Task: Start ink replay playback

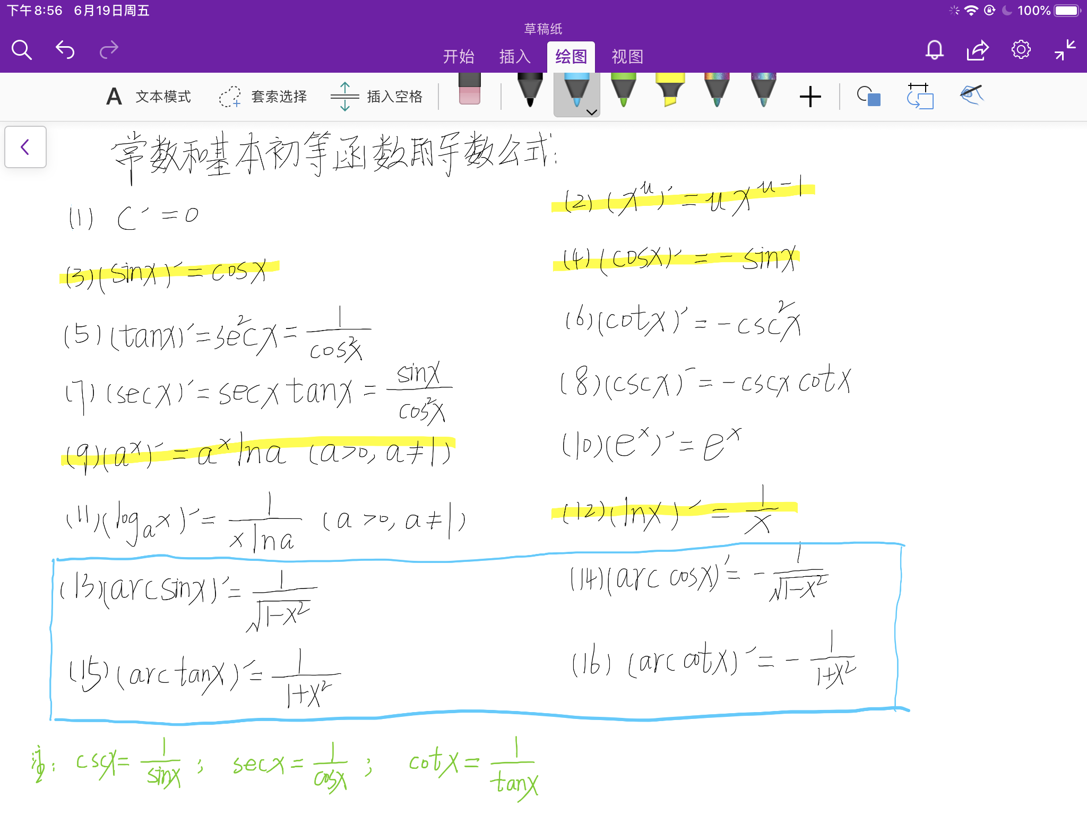Action: [x=920, y=96]
